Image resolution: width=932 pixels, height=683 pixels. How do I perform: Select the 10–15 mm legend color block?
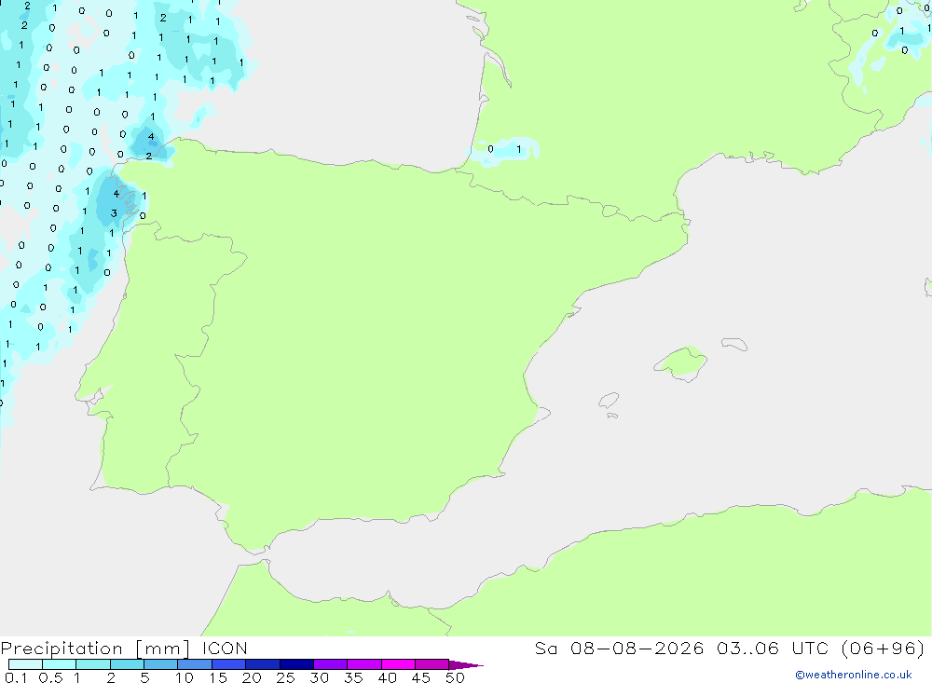195,664
